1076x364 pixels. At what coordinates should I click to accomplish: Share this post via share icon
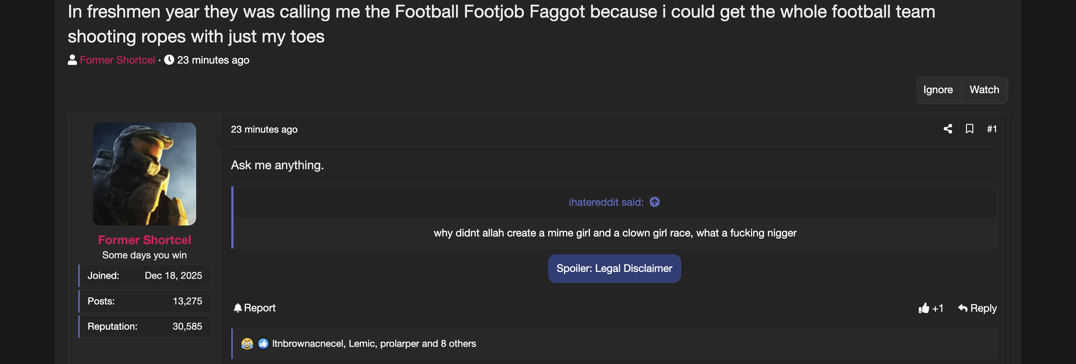point(948,129)
